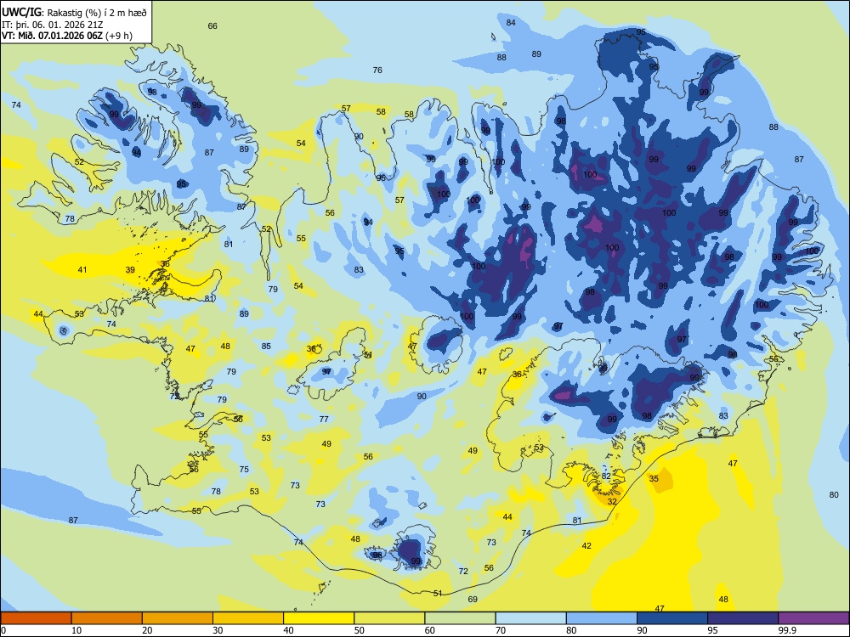850x637 pixels.
Task: Click the map value 84
Action: click(511, 22)
